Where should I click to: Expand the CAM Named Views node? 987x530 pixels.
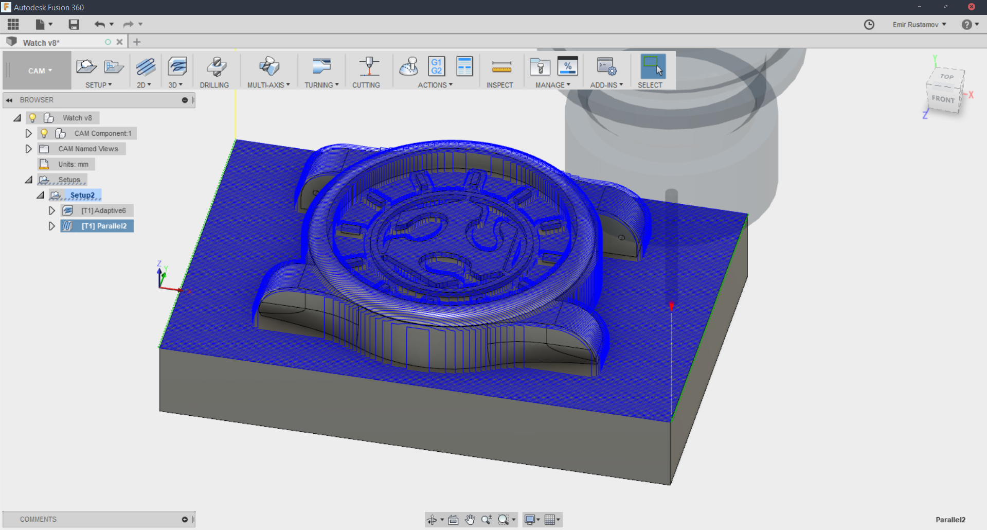(x=29, y=149)
